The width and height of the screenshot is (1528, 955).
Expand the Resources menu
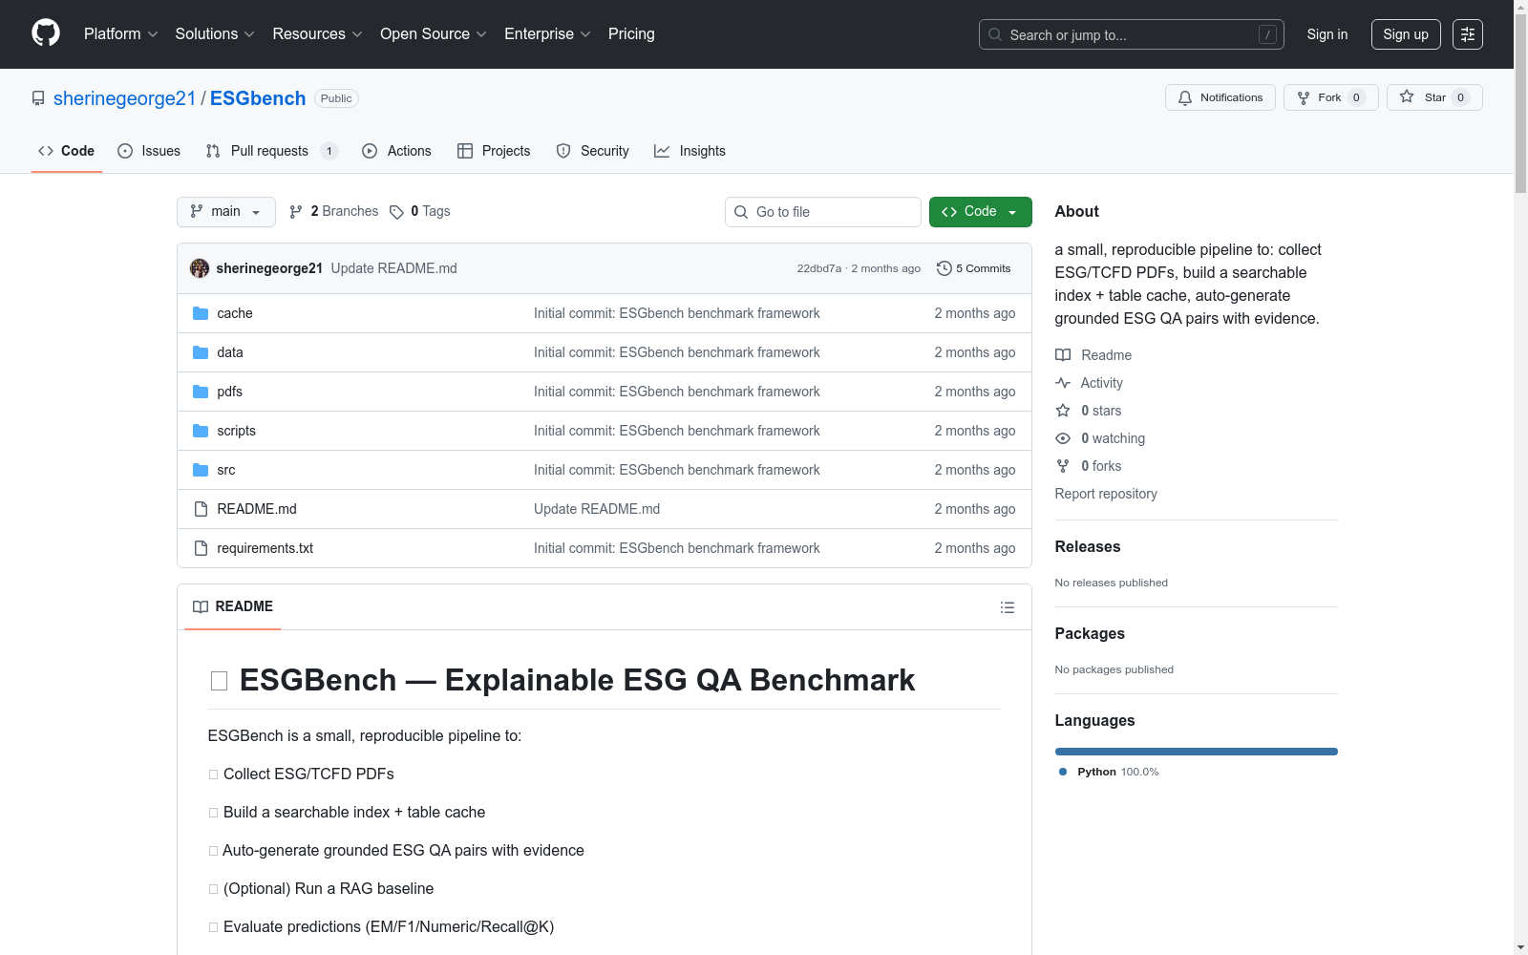(x=318, y=34)
